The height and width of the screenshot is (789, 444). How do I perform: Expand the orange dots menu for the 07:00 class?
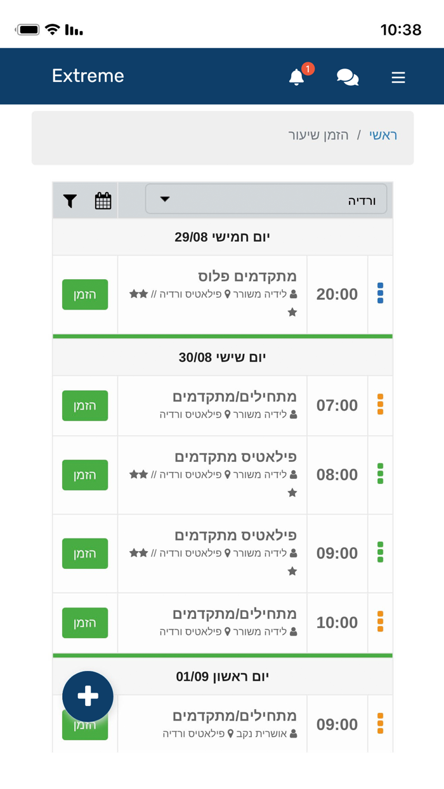point(380,405)
